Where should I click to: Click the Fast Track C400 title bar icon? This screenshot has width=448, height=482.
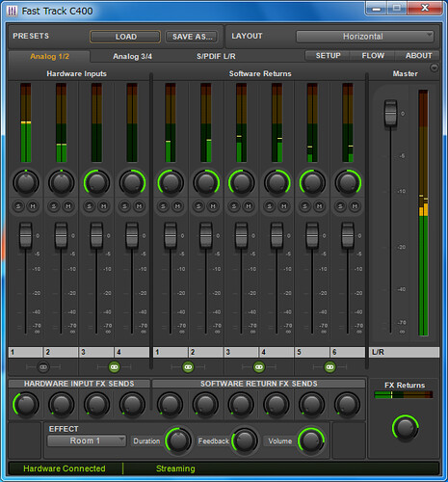12,12
